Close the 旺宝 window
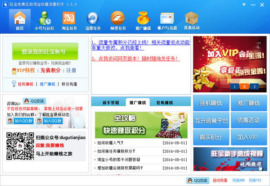Image resolution: width=270 pixels, height=186 pixels. coord(262,5)
